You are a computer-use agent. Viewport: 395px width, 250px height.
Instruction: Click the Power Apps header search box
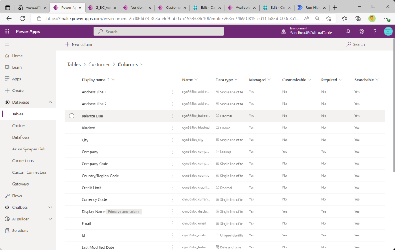pyautogui.click(x=159, y=32)
